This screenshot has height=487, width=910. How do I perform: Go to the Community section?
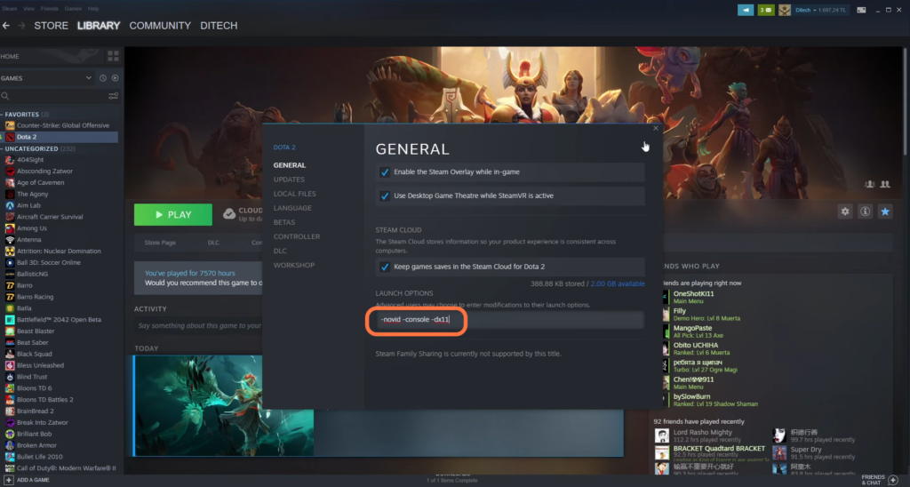[160, 26]
